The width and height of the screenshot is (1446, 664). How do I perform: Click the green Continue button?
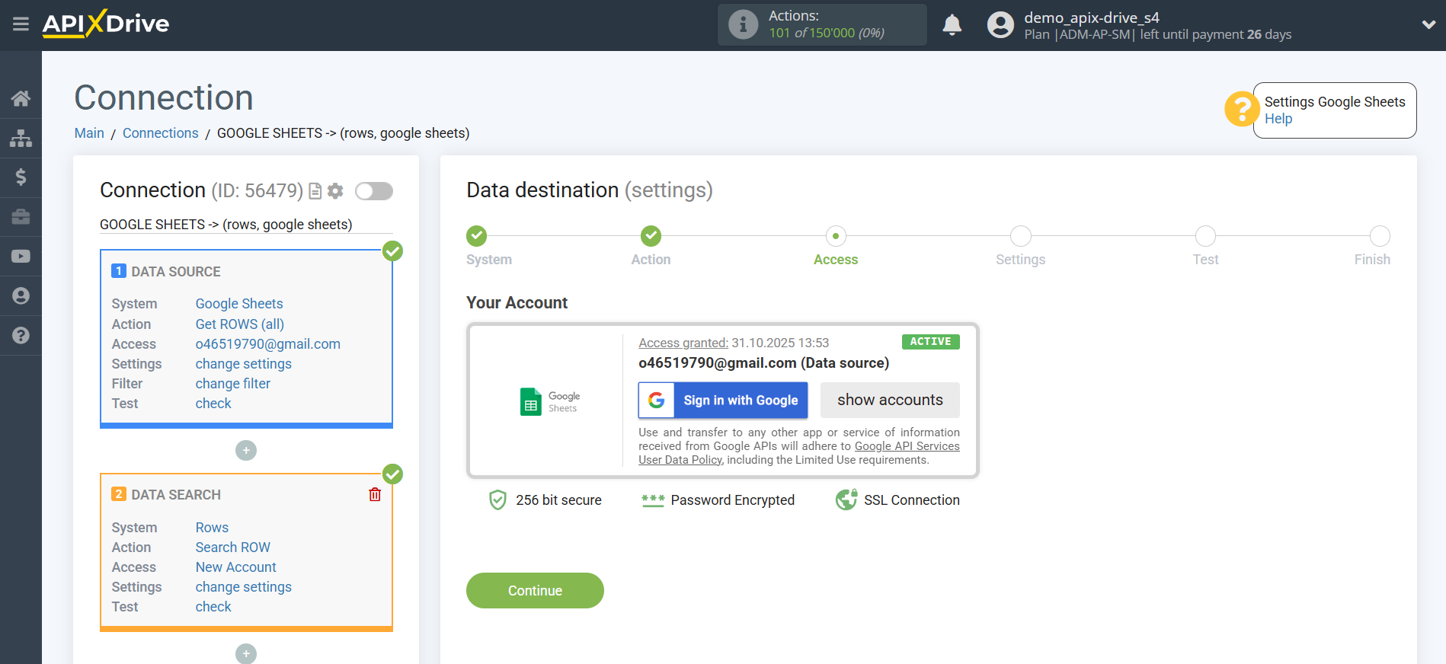535,591
